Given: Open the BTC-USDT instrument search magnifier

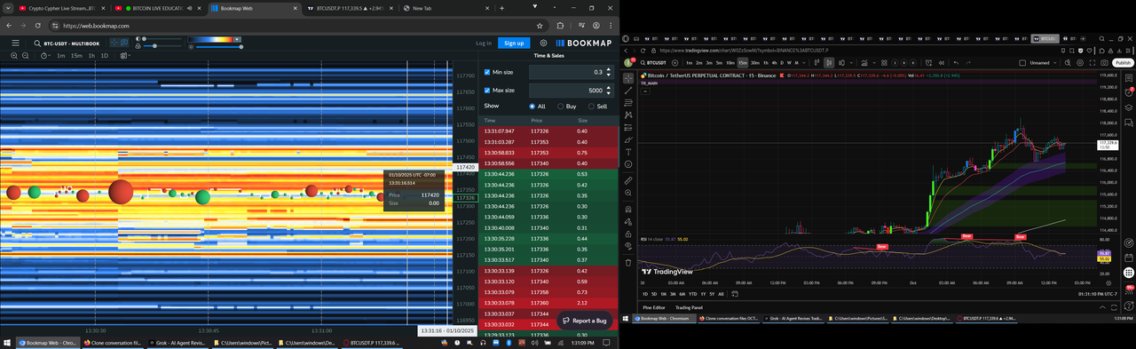Looking at the screenshot, I should [x=37, y=43].
